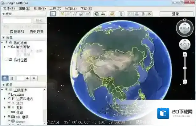Viewport: 196px width, 126px height.
Task: Click the places panel split-view icon button
Action: 12,78
